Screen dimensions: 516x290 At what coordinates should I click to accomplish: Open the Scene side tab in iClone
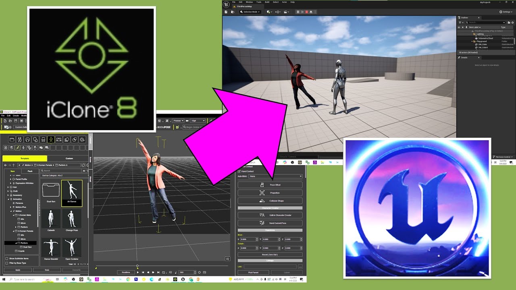90,160
